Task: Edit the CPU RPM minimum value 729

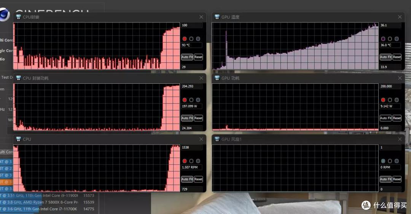Action: tap(191, 189)
